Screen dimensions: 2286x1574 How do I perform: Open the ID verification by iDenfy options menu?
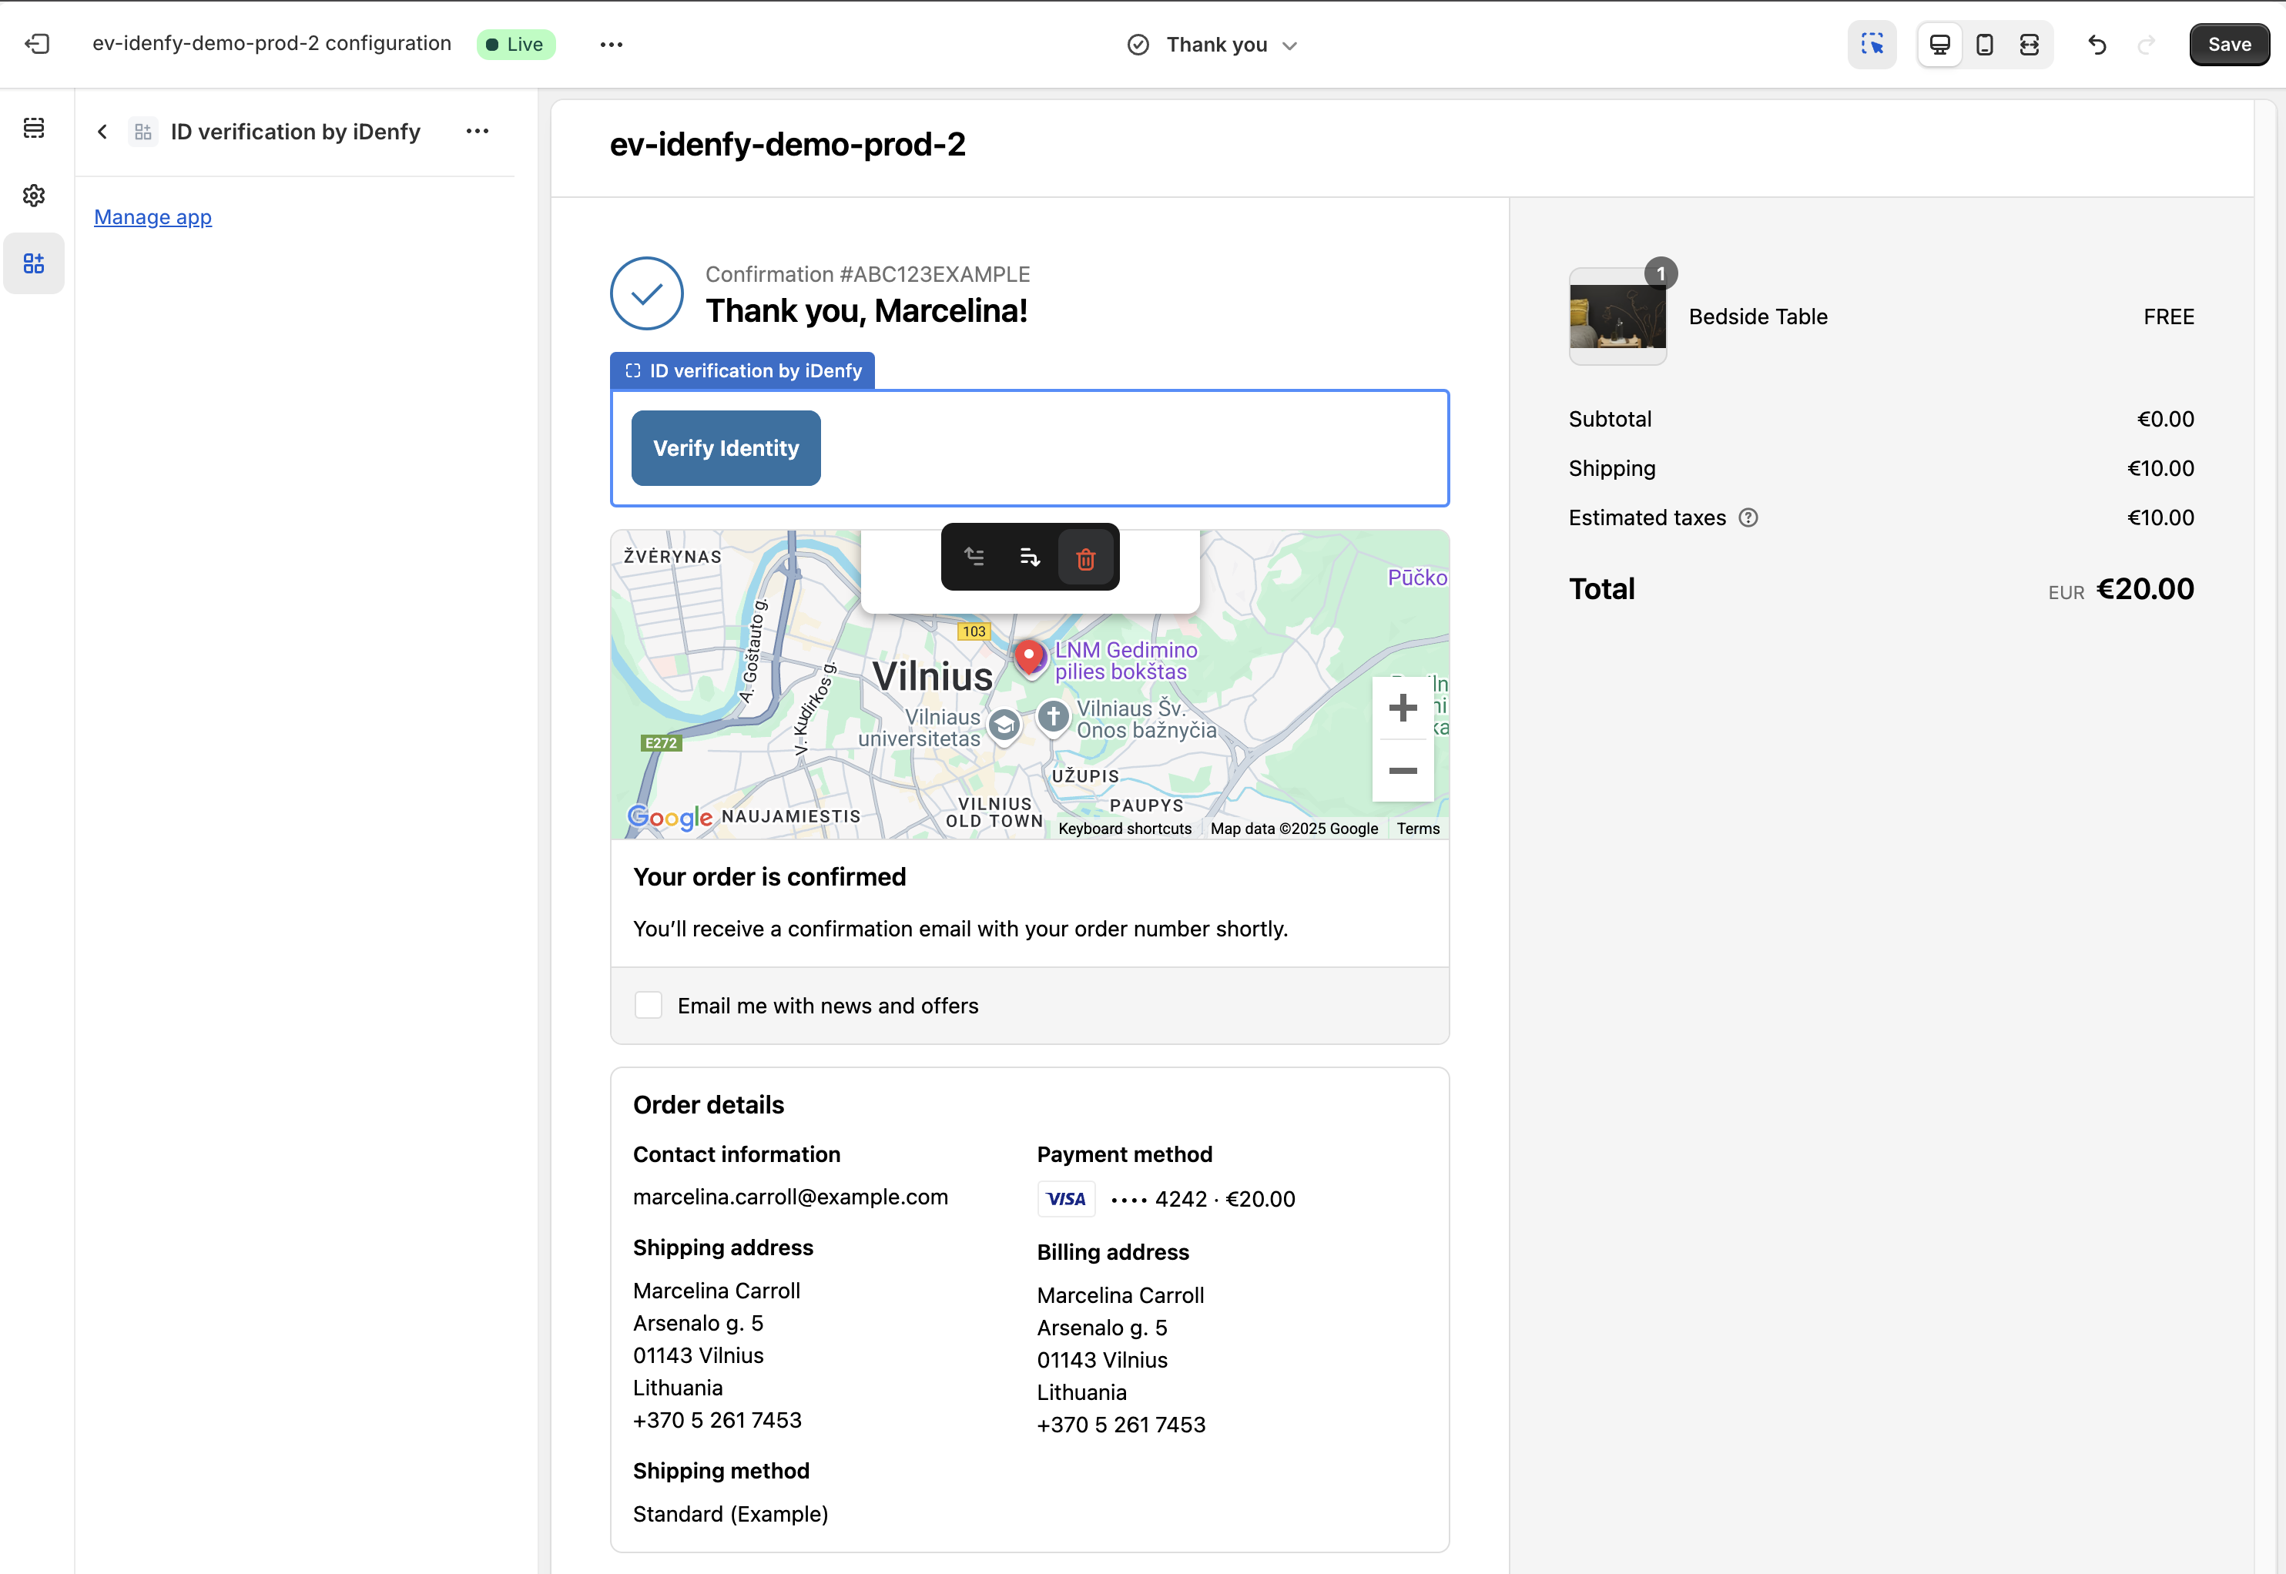pyautogui.click(x=478, y=130)
